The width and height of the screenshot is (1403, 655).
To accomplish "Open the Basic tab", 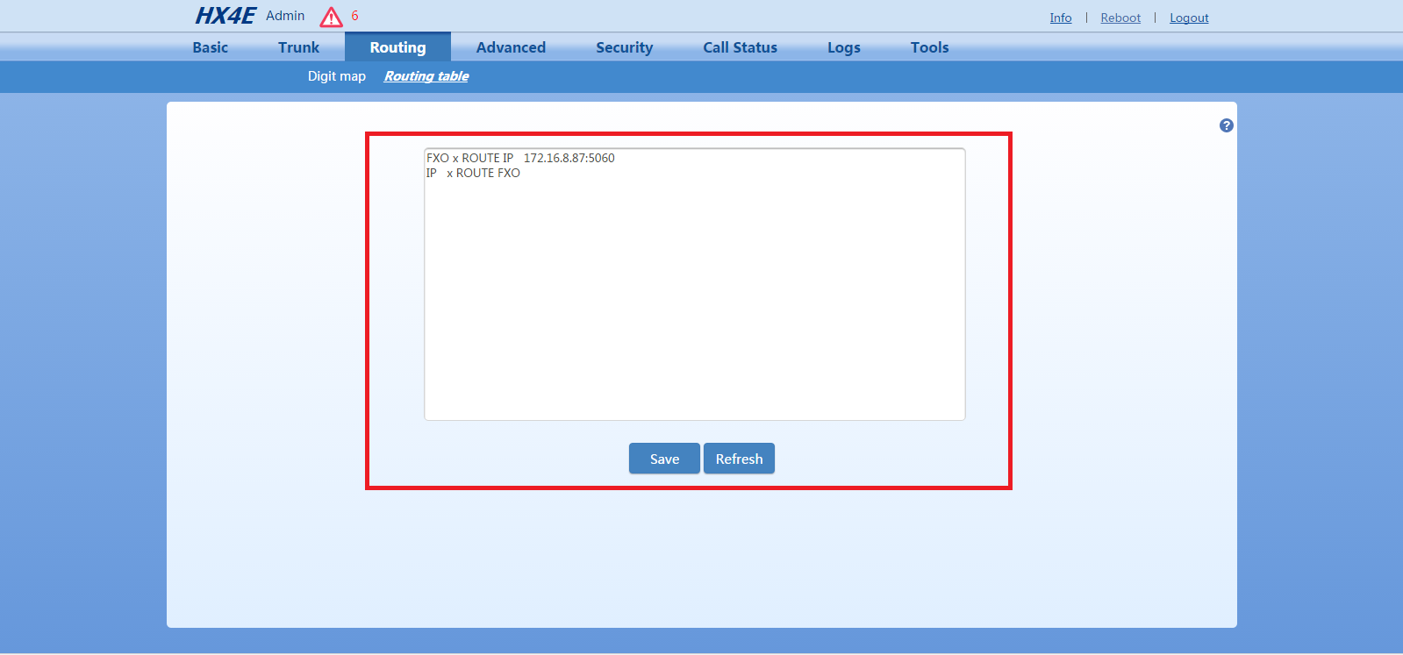I will [210, 47].
